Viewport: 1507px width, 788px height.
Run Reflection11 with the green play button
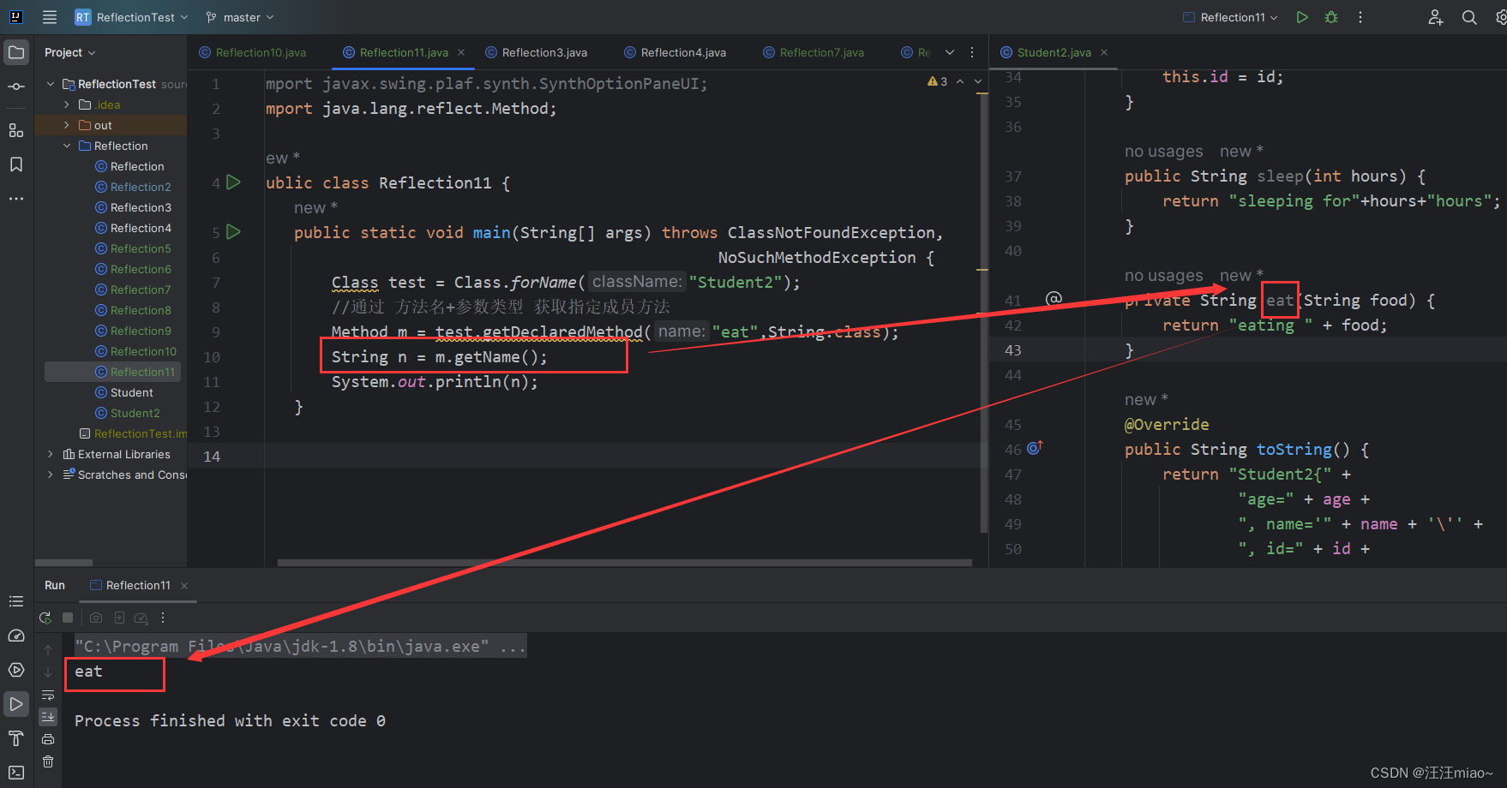click(1302, 17)
